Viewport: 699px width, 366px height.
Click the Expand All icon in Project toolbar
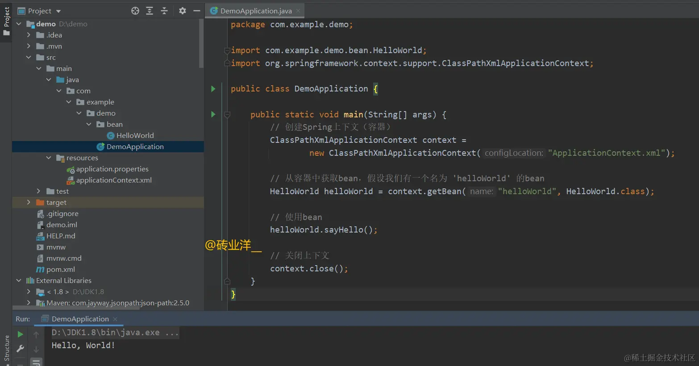[150, 11]
